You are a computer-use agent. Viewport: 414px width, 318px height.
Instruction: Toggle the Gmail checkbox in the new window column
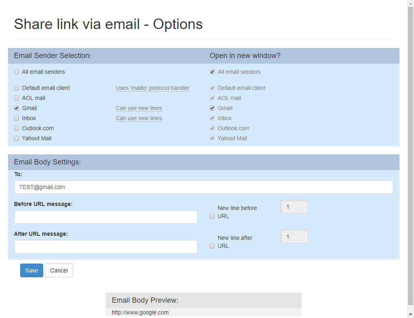[x=212, y=108]
